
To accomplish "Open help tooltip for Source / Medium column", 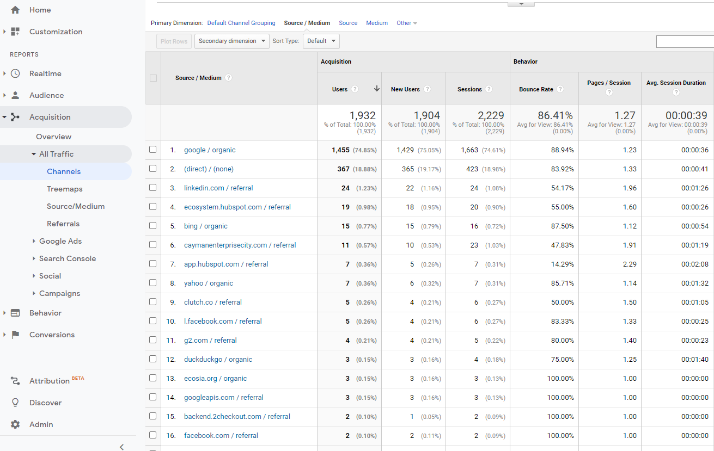I will point(229,78).
